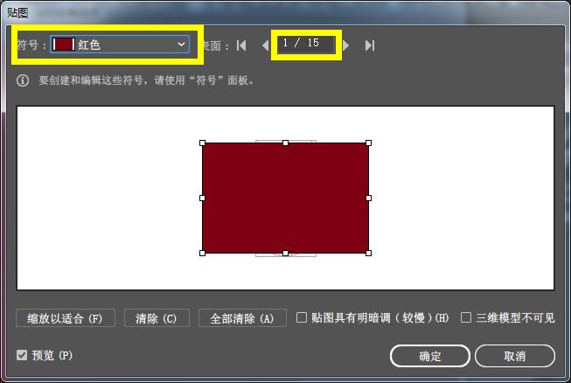Click the info icon beside the symbol hint
This screenshot has width=571, height=383.
click(x=24, y=80)
